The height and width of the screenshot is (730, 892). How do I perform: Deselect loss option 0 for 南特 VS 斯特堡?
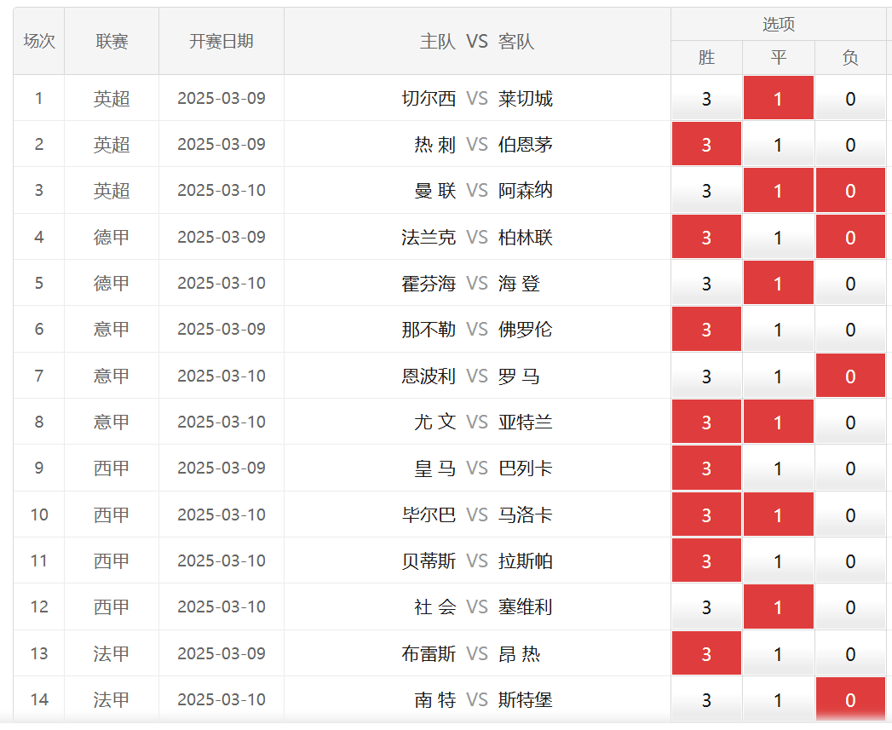coord(850,699)
